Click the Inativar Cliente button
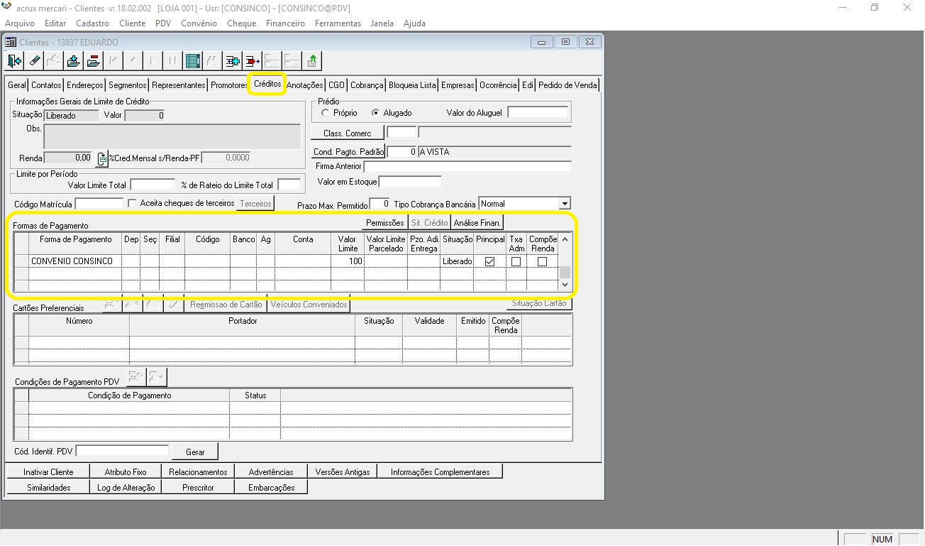 click(x=48, y=471)
